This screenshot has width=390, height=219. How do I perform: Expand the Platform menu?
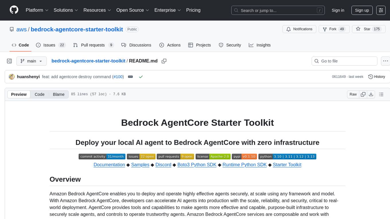pyautogui.click(x=37, y=10)
